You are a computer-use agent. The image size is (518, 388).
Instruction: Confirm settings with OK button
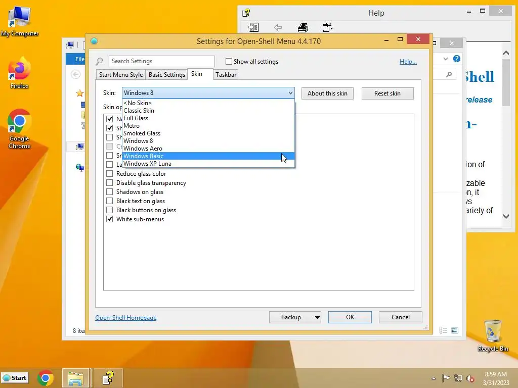(x=350, y=317)
